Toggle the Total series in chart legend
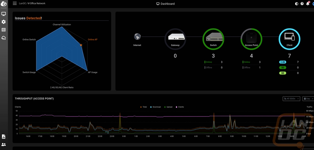 [x=143, y=107]
